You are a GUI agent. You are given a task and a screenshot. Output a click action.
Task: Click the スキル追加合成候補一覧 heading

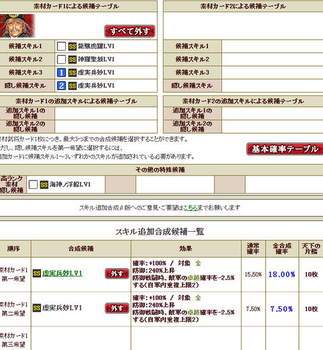159,232
